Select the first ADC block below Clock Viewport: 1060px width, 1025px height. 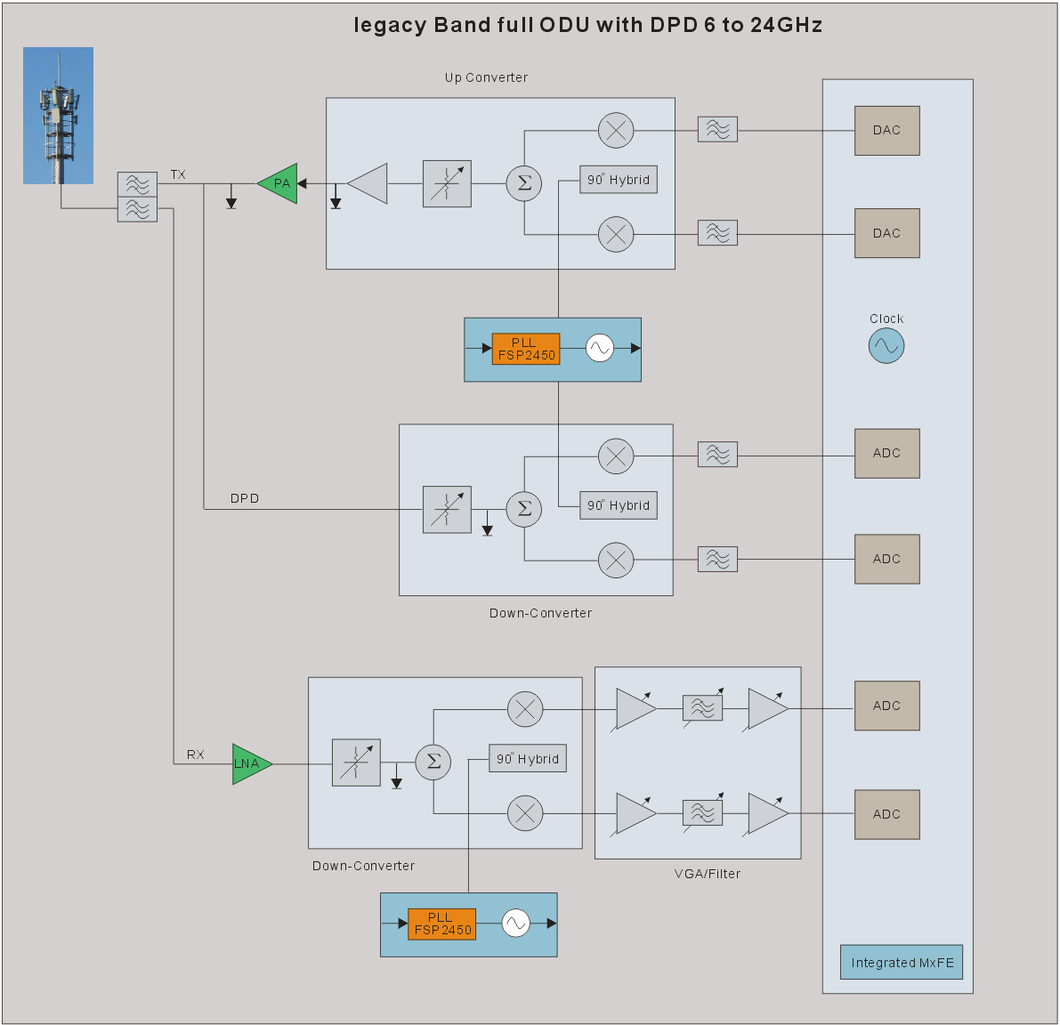(887, 454)
